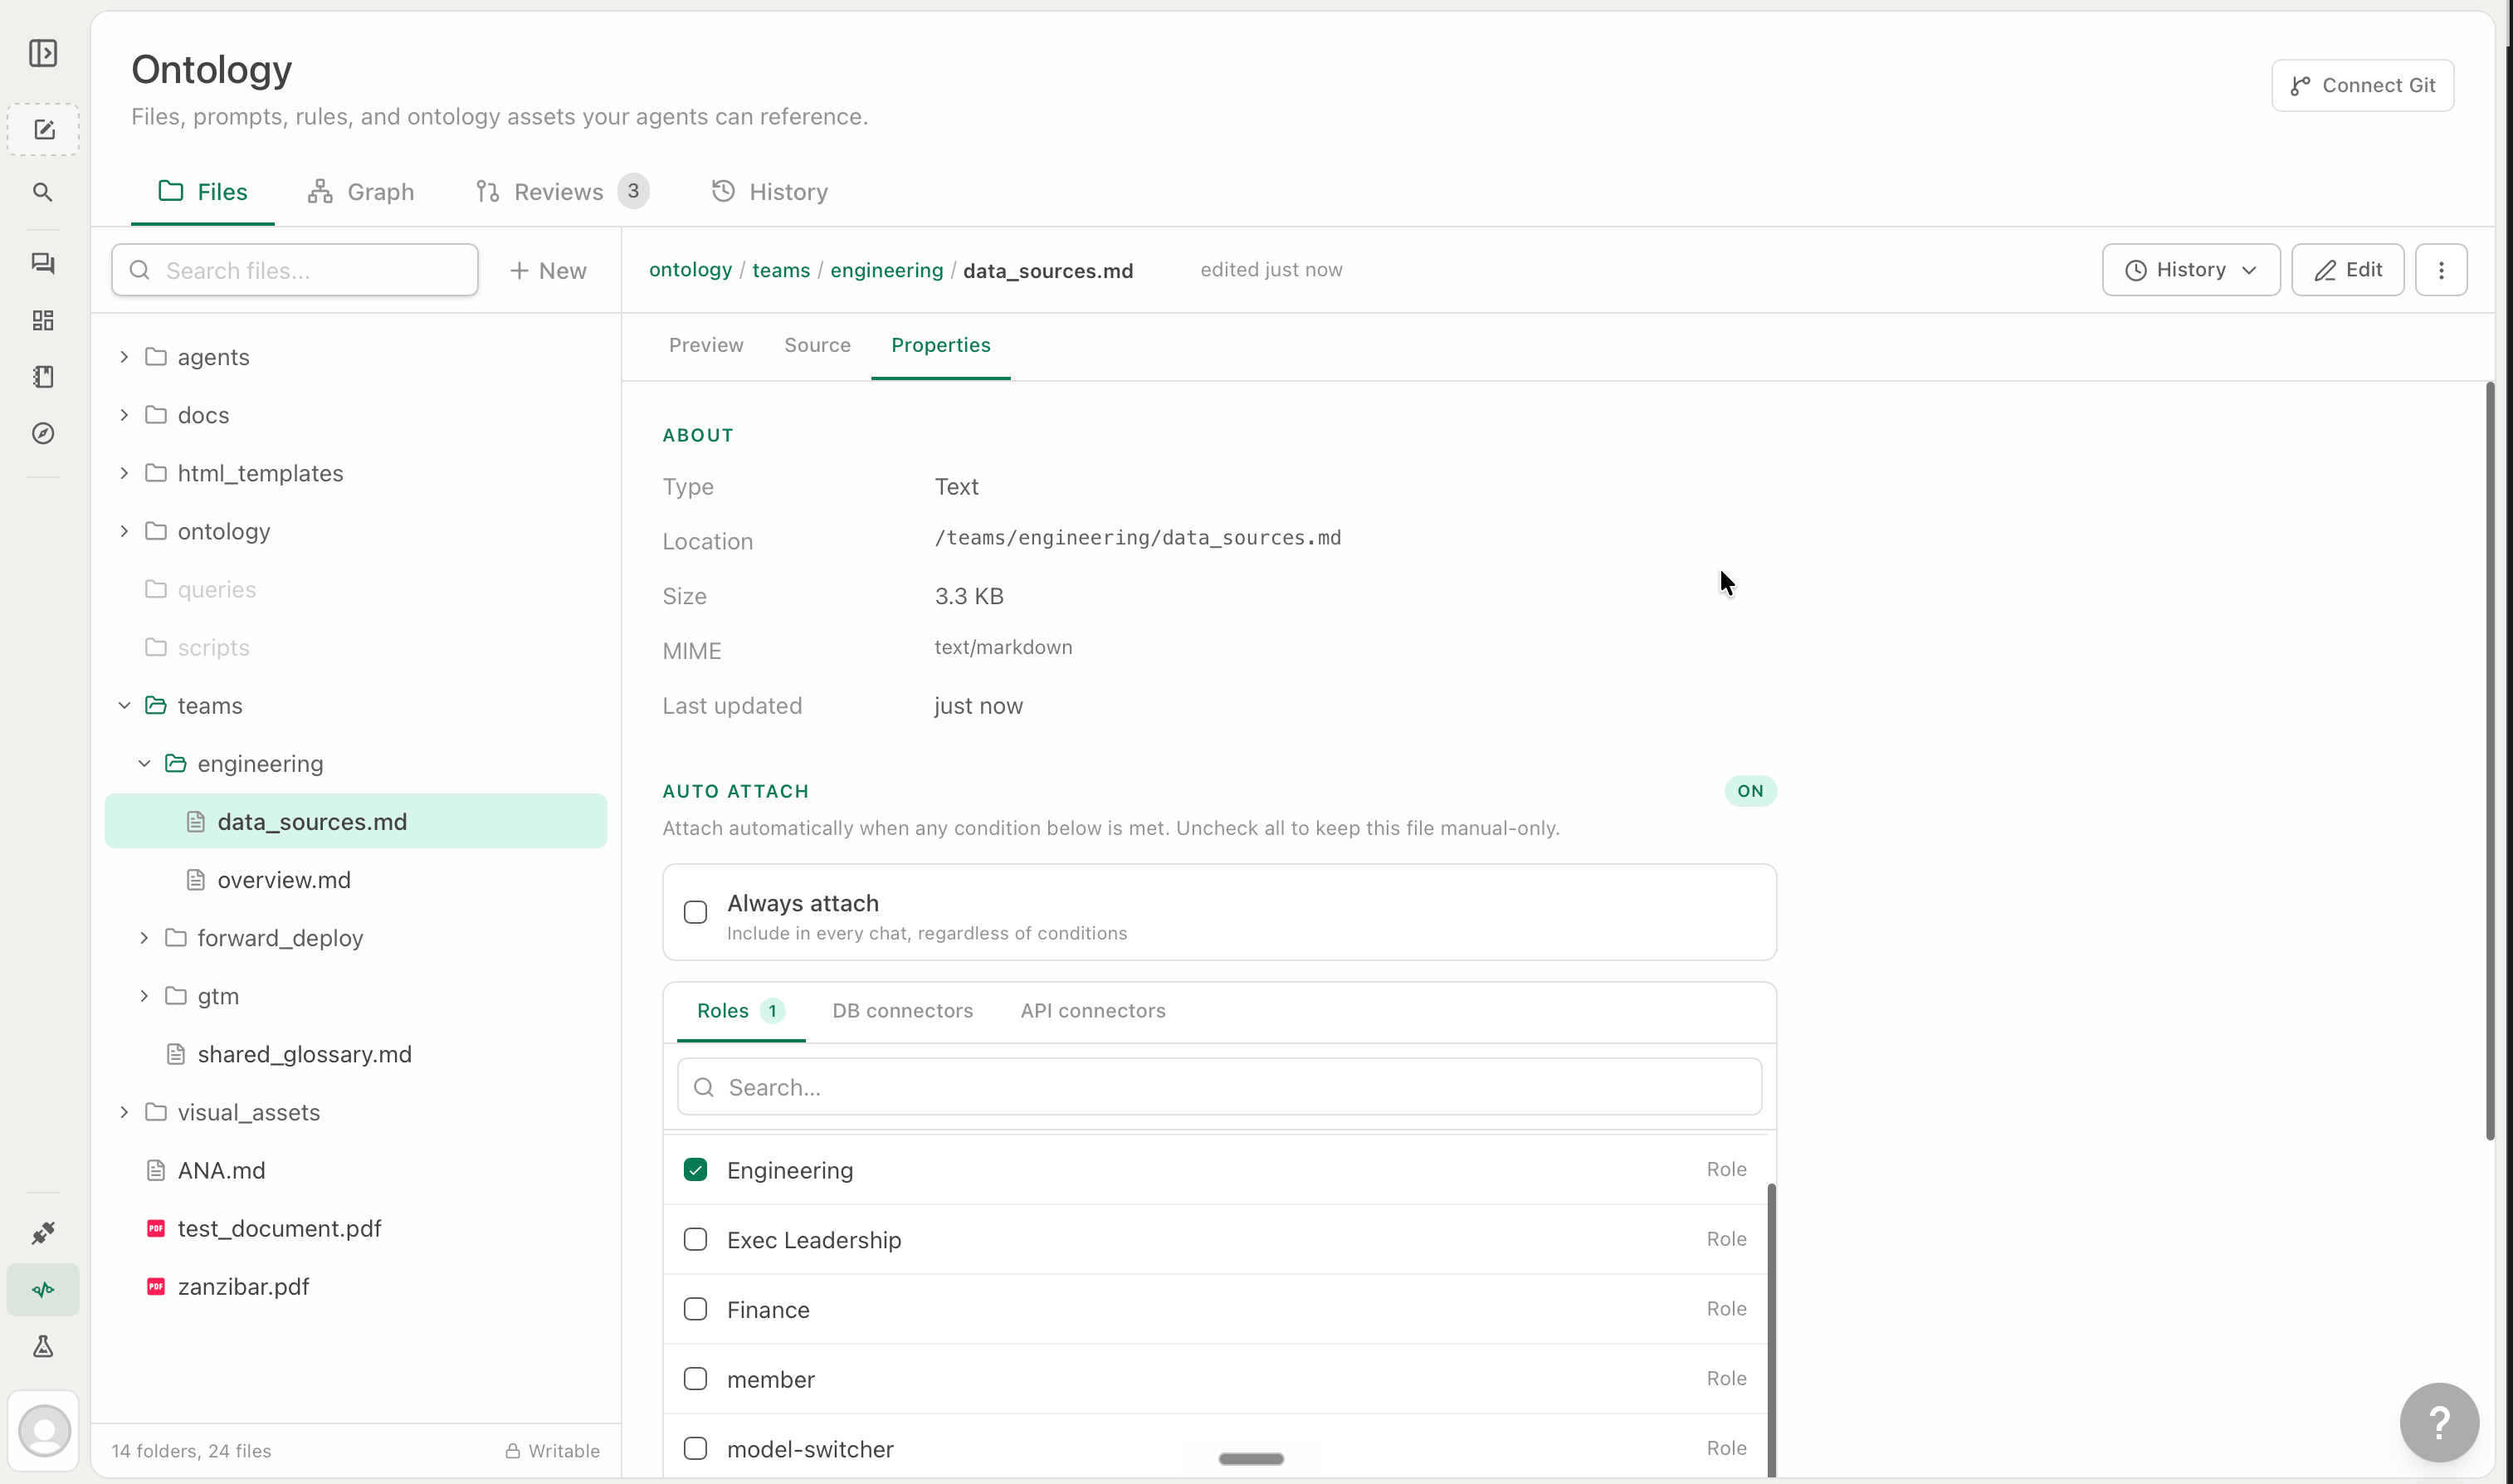Click the Search files input field
This screenshot has height=1484, width=2513.
[x=295, y=270]
